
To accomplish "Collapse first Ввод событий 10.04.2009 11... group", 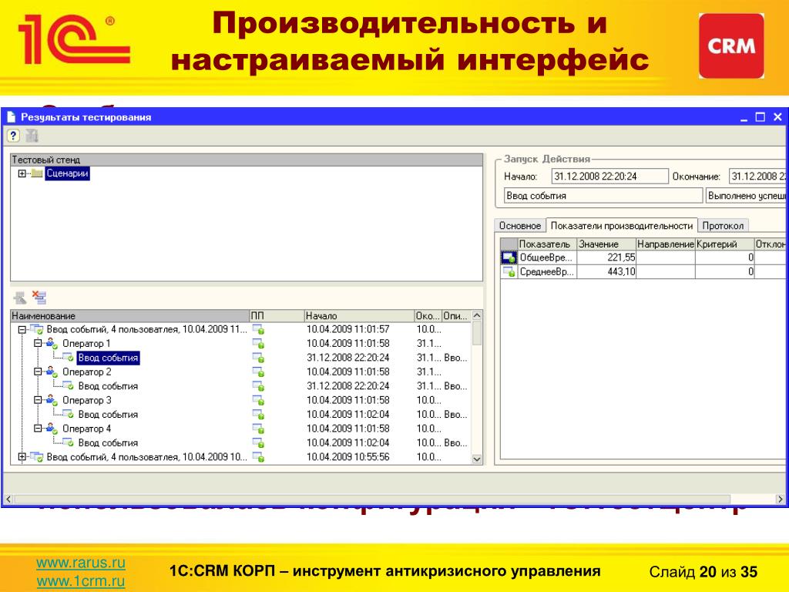I will point(22,330).
